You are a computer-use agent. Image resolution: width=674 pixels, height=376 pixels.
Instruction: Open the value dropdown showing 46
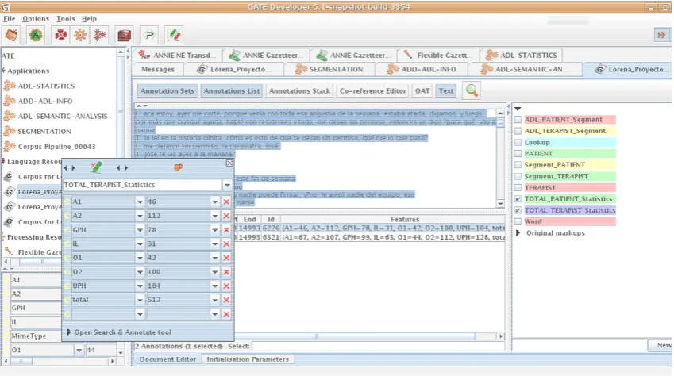(214, 201)
